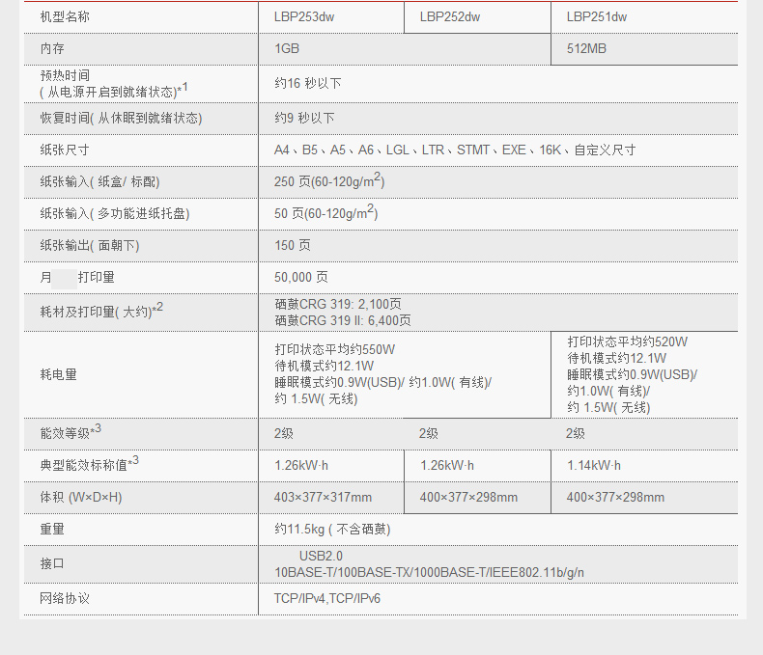Select the 1.26kW·h value for LBP252dw
763x655 pixels.
(447, 466)
